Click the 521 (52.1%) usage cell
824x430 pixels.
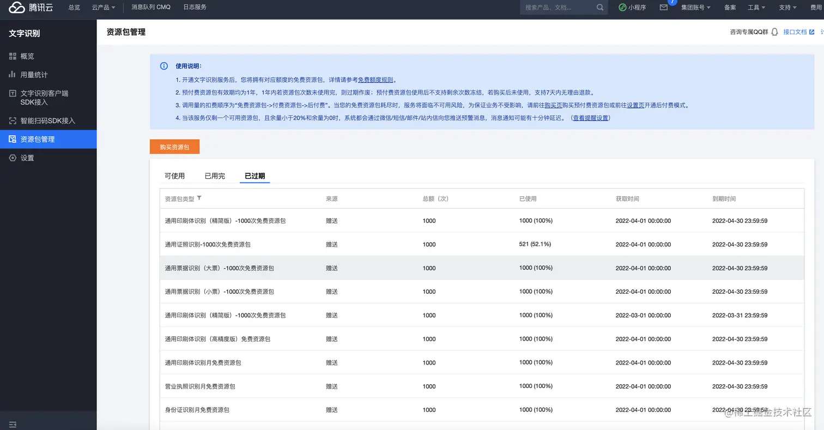pyautogui.click(x=535, y=244)
